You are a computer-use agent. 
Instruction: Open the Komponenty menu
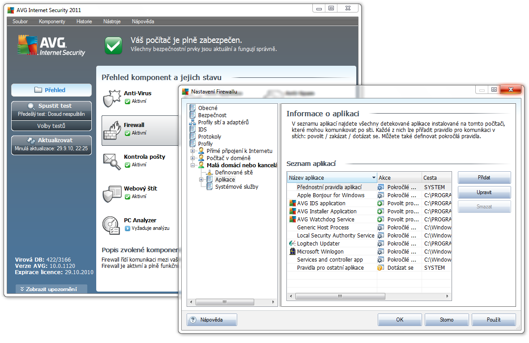(x=52, y=21)
